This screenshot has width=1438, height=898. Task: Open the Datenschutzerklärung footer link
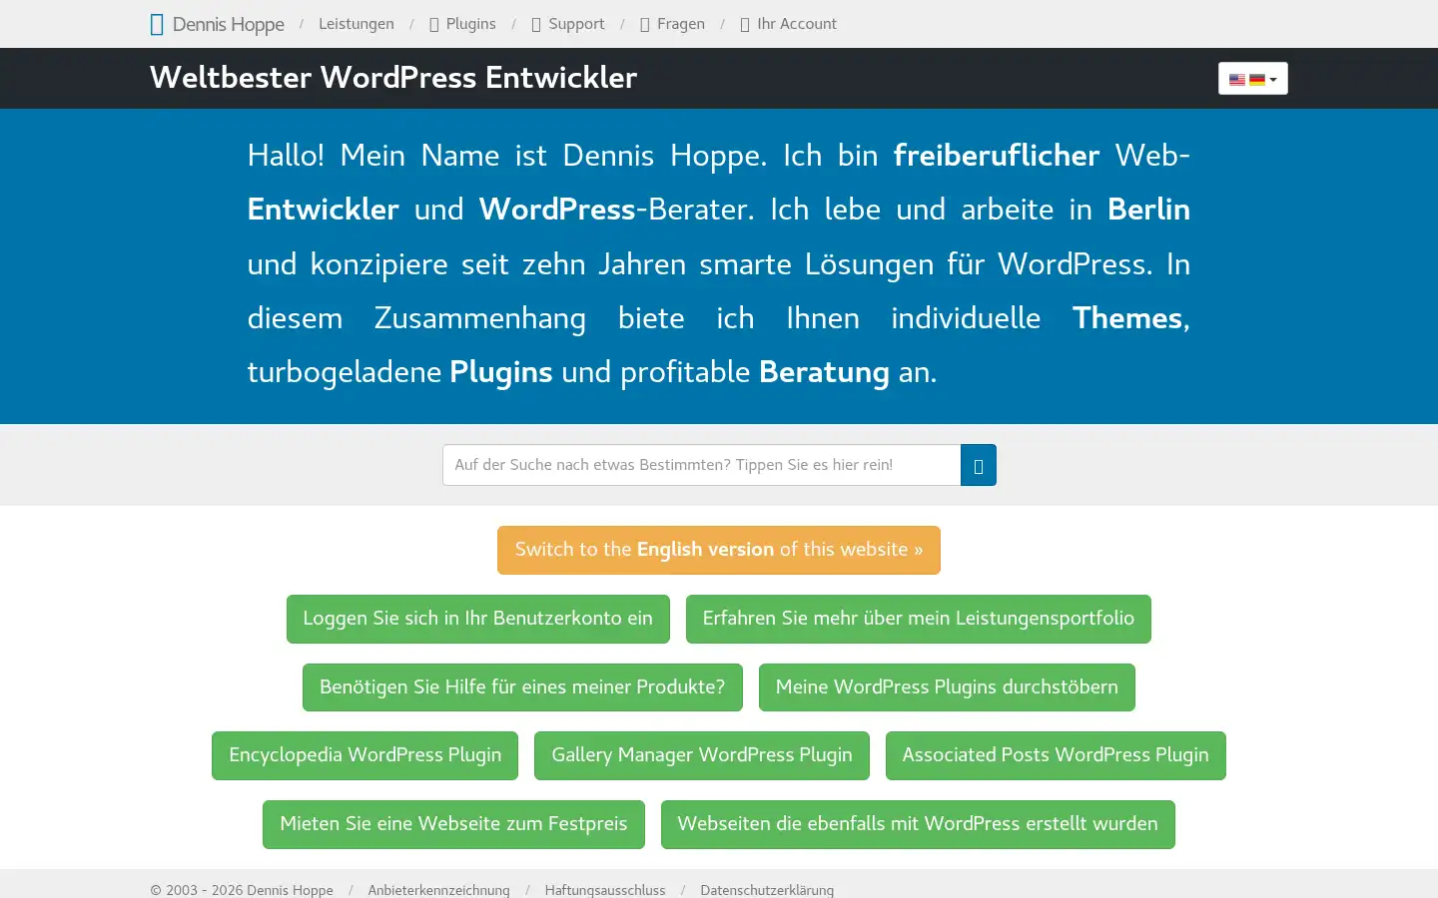[x=767, y=890]
